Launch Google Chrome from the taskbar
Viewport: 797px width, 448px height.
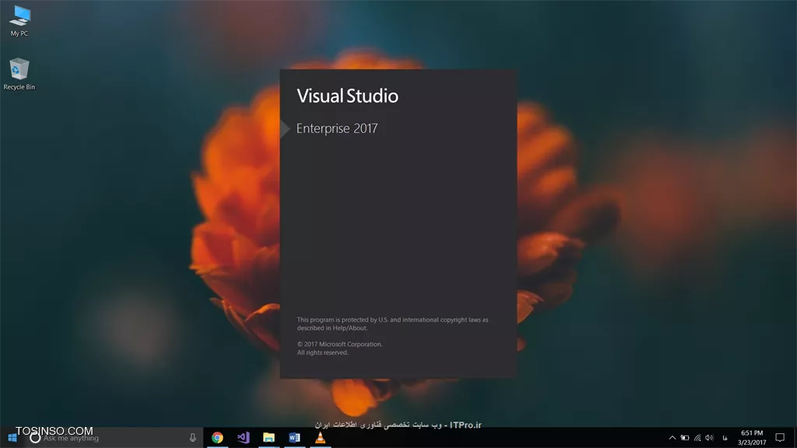[218, 438]
